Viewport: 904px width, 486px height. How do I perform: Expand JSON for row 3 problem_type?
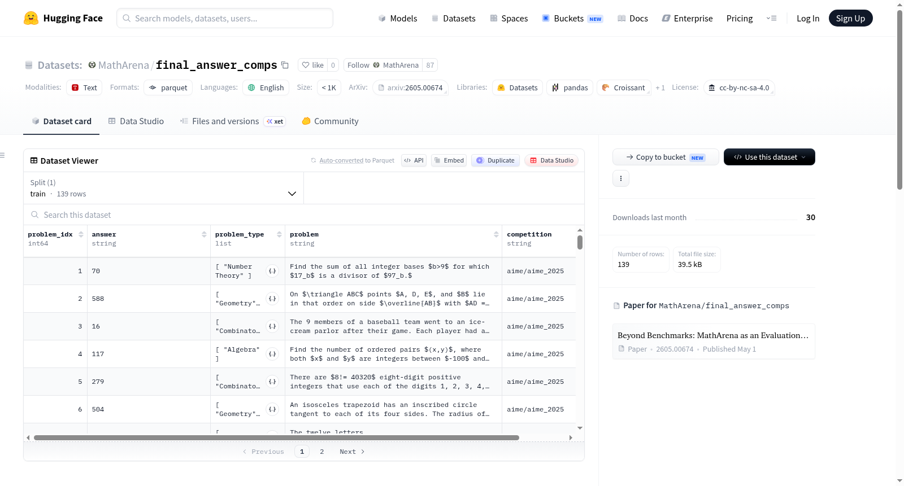[272, 326]
